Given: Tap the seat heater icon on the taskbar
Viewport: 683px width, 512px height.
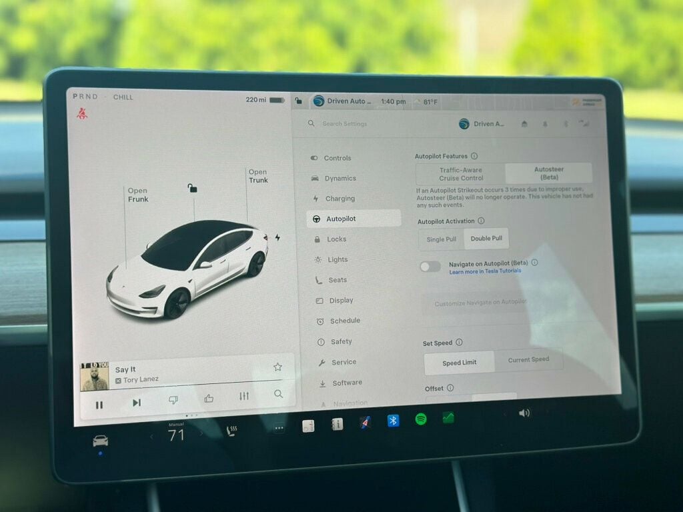Looking at the screenshot, I should [231, 431].
